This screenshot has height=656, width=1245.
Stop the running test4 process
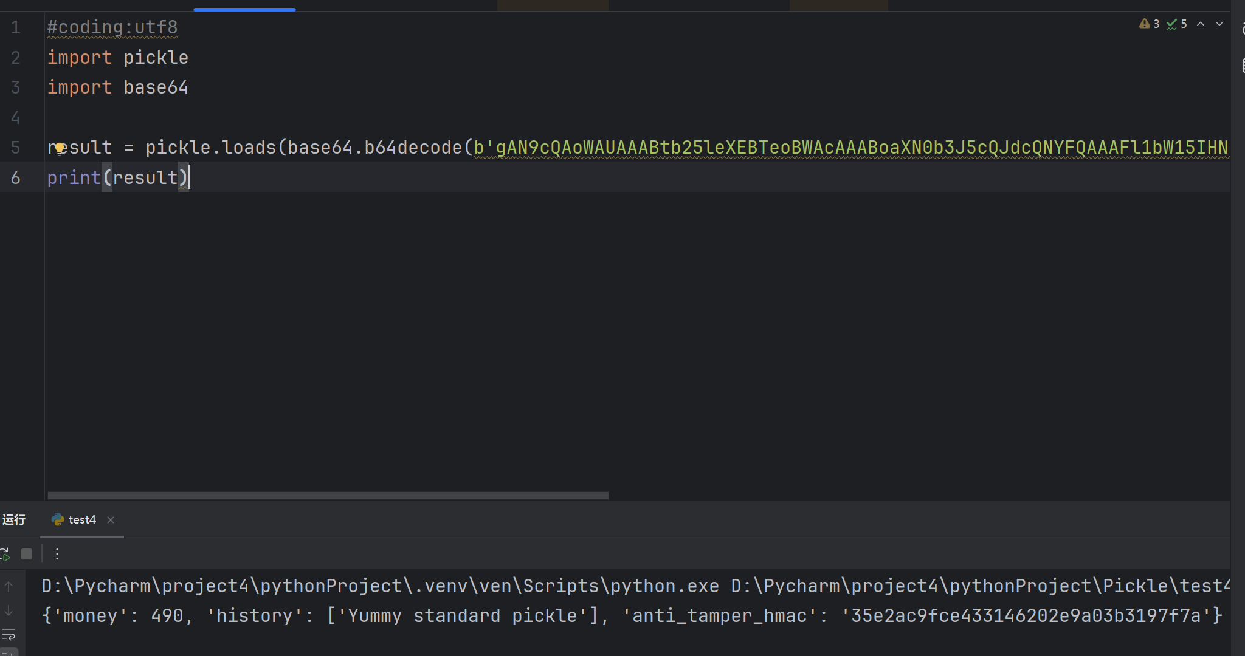[x=27, y=554]
